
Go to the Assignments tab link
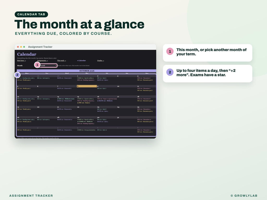click(43, 60)
